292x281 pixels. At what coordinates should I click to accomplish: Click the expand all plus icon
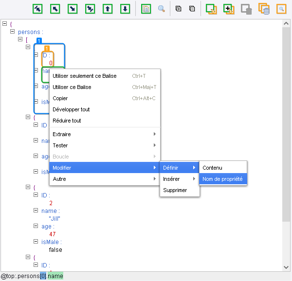pos(179,9)
